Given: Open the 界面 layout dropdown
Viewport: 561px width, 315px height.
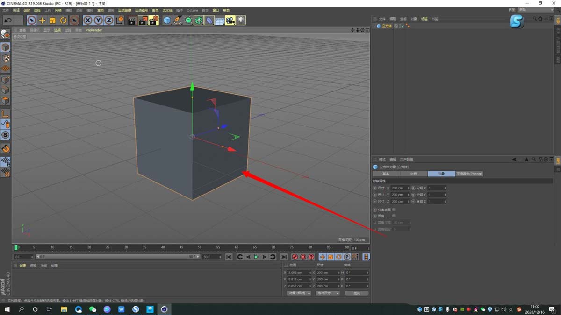Looking at the screenshot, I should click(x=535, y=10).
